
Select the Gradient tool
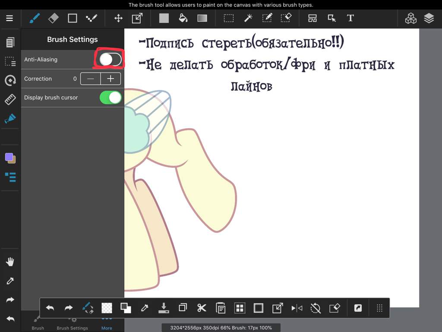tap(202, 18)
